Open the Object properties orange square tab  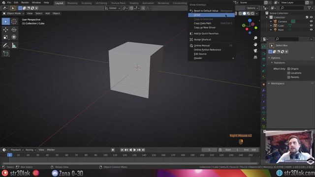[x=264, y=85]
